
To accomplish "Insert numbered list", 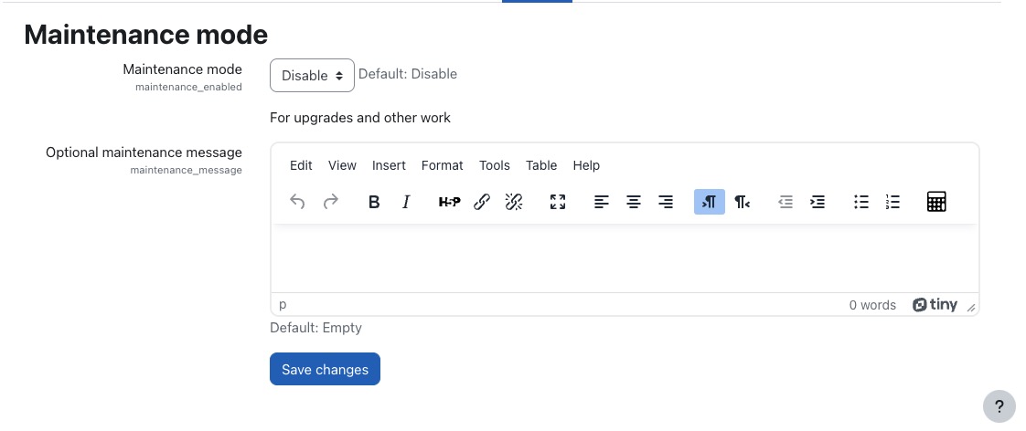I will [x=893, y=202].
